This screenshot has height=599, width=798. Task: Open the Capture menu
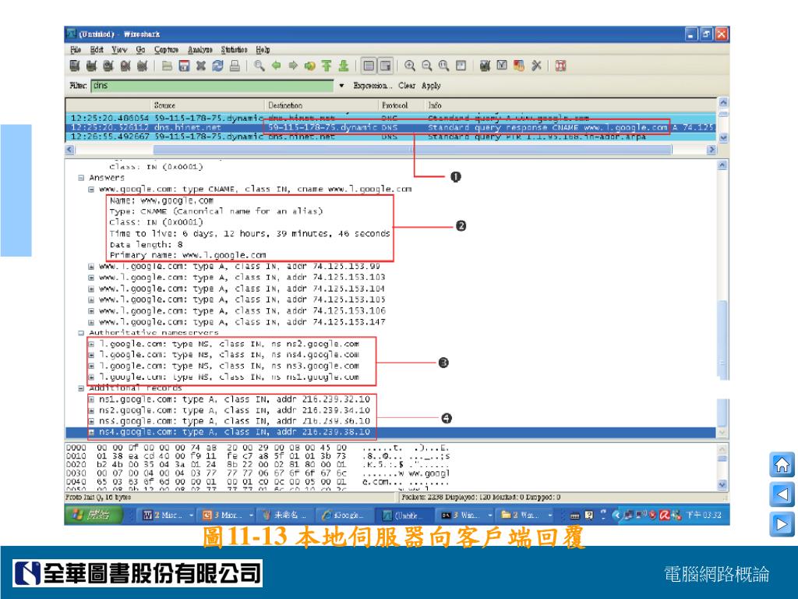167,49
